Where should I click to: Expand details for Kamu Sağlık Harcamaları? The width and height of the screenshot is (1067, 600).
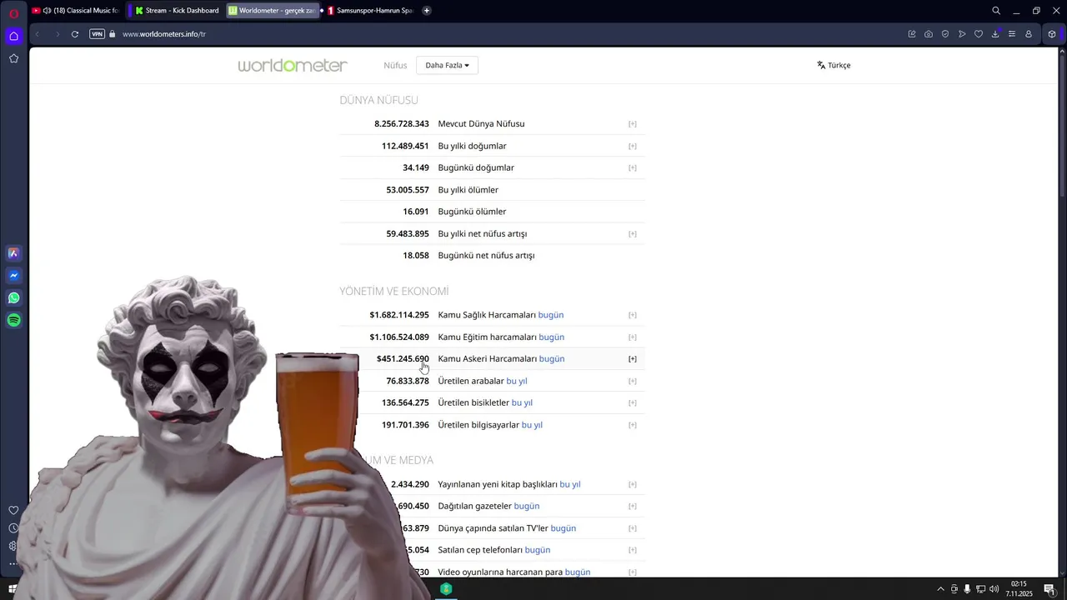pos(633,315)
